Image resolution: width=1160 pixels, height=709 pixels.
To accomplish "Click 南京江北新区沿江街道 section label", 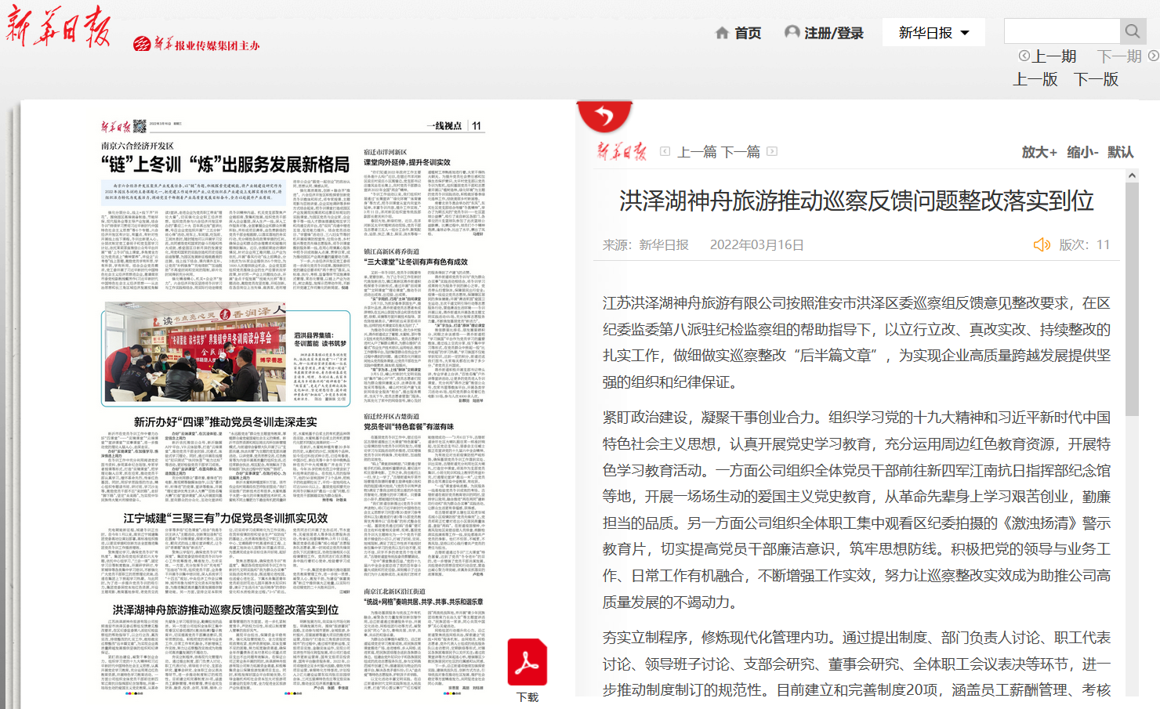I will (x=394, y=591).
